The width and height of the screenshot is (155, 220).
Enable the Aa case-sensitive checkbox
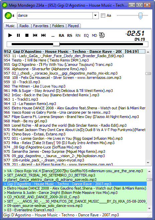103,15
